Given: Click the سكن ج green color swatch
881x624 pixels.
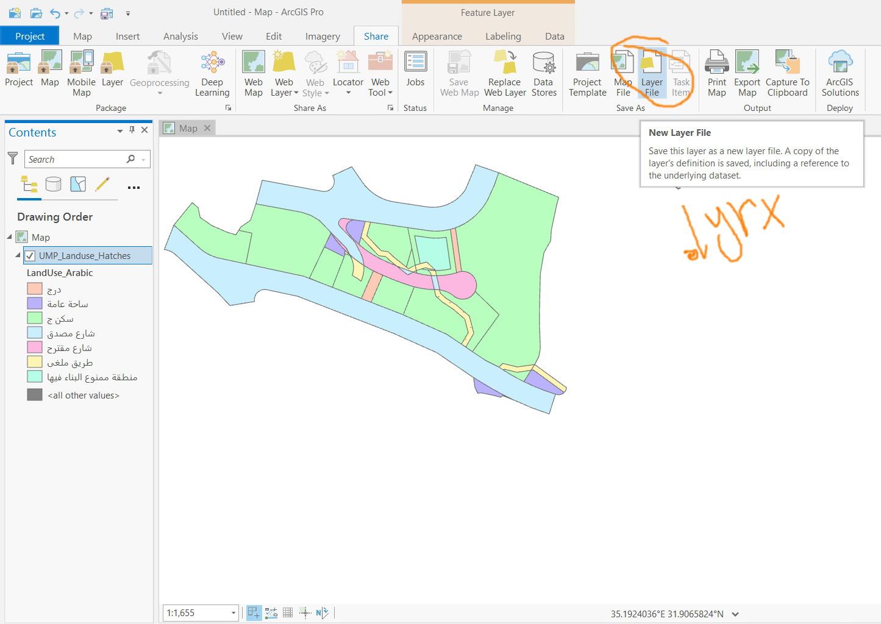Looking at the screenshot, I should [34, 317].
